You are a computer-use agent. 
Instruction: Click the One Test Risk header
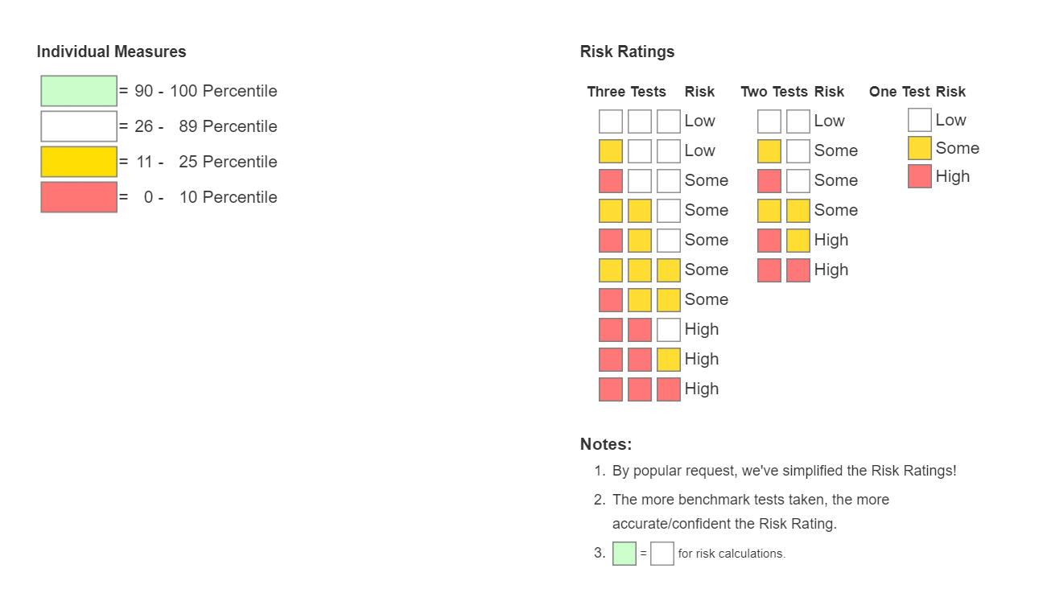(x=917, y=92)
